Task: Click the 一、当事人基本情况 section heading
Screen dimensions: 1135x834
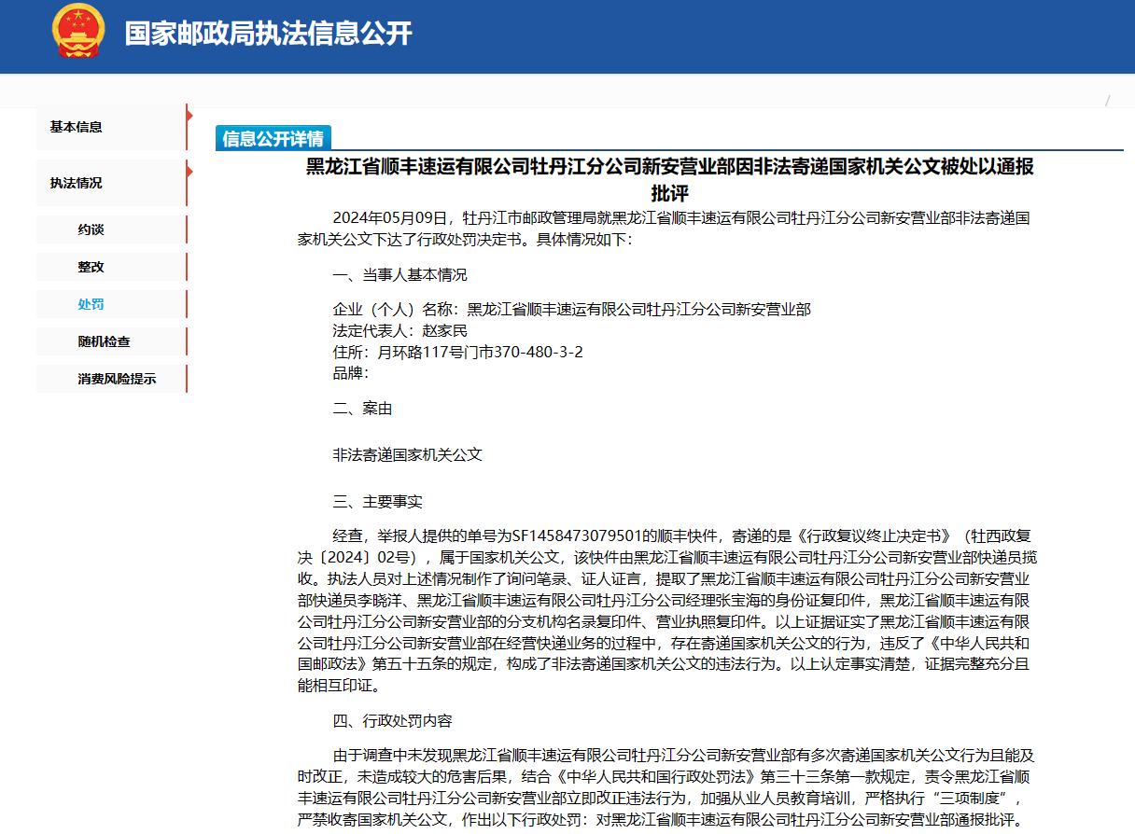Action: pyautogui.click(x=399, y=275)
